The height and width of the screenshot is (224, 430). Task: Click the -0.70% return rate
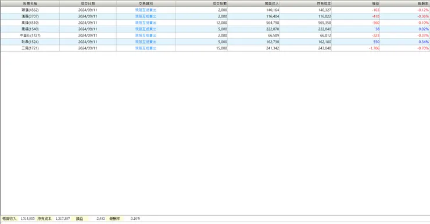coord(423,48)
